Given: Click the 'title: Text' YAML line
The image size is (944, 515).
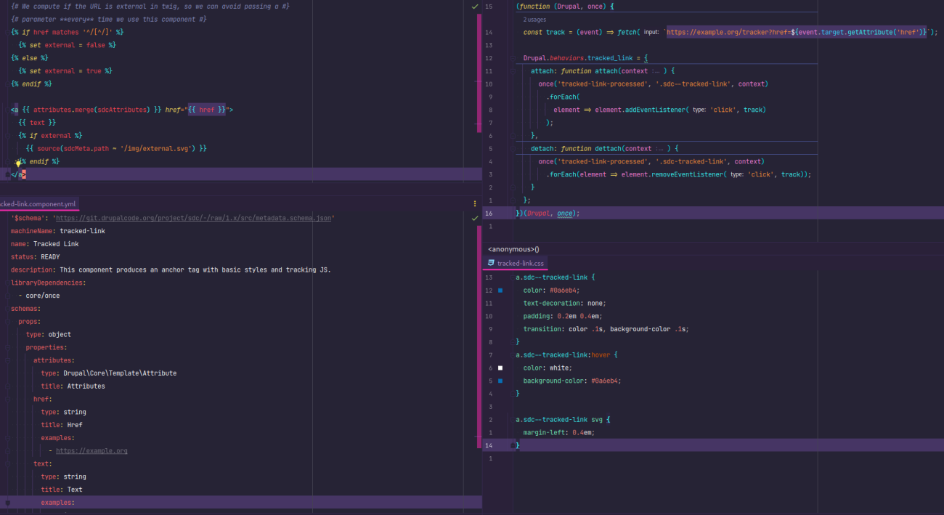Looking at the screenshot, I should [62, 490].
